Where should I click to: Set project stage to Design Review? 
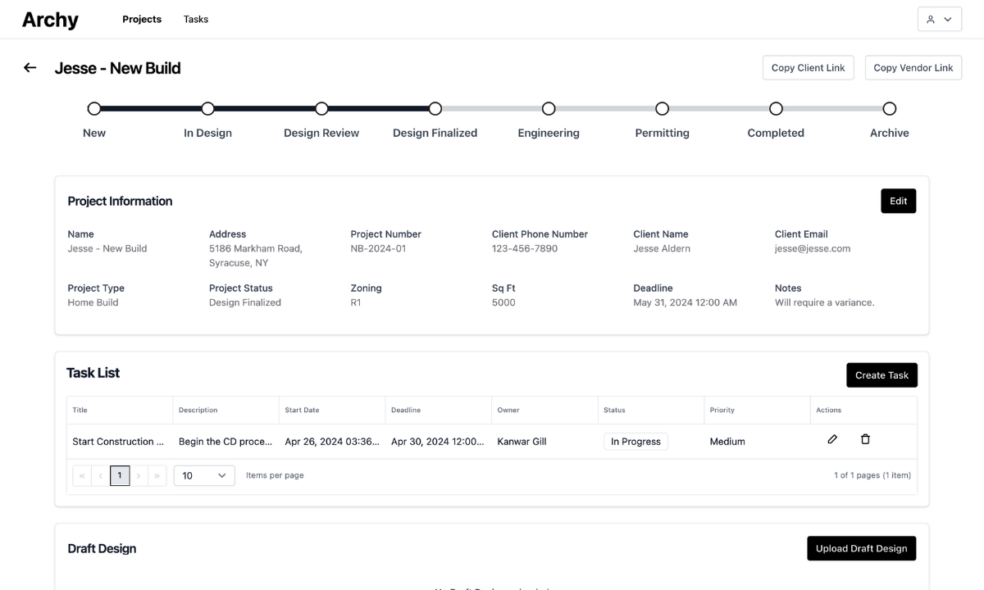(321, 109)
